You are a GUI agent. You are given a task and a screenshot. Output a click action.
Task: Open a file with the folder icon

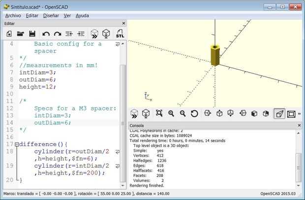pyautogui.click(x=21, y=34)
